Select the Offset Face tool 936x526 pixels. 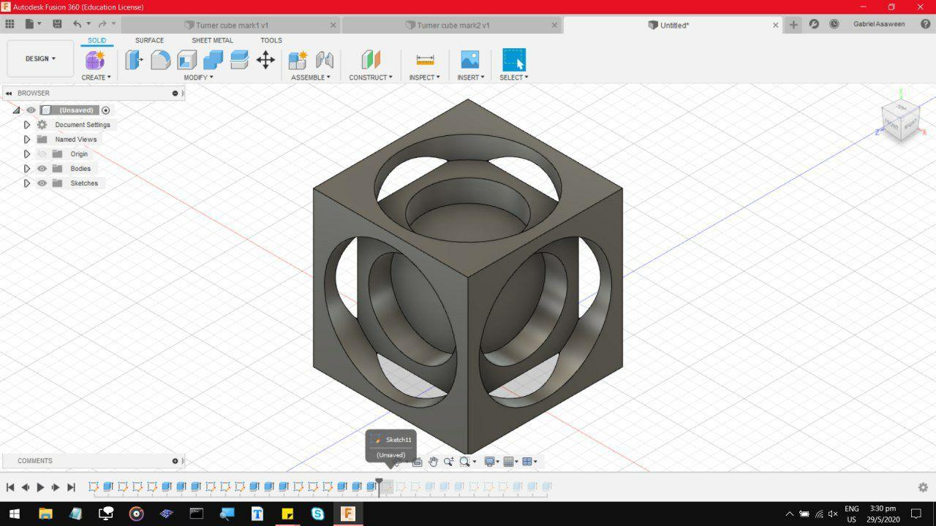[x=239, y=60]
